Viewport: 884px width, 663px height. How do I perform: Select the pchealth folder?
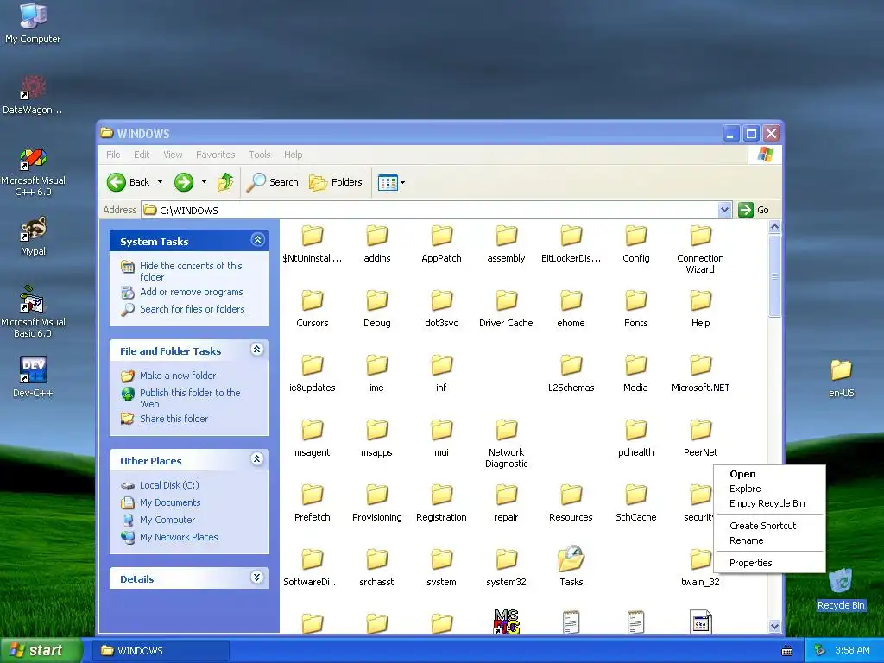(636, 438)
